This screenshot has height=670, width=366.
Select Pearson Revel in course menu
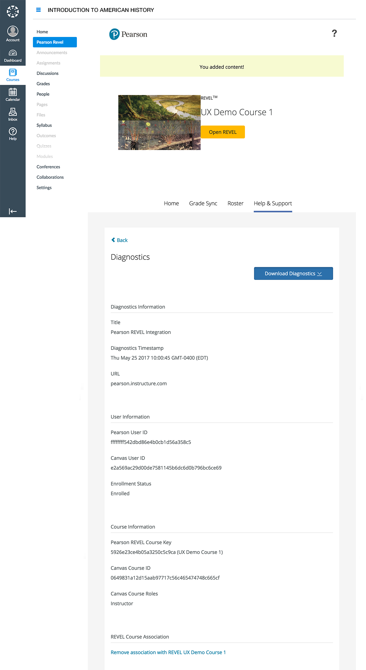click(x=55, y=42)
